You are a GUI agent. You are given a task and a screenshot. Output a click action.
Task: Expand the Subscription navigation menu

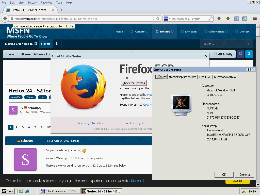[216, 31]
